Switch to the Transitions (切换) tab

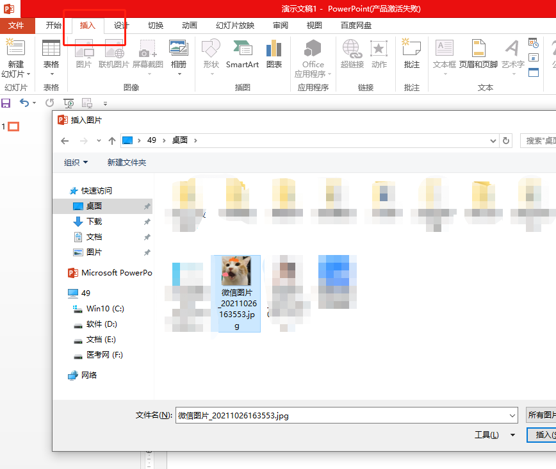pos(156,26)
